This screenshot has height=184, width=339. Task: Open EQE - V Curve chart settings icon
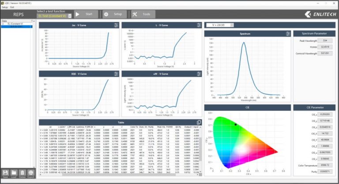[116, 74]
